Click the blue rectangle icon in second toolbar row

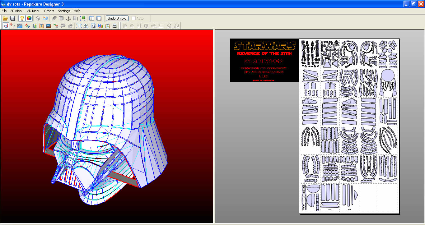[x=20, y=26]
